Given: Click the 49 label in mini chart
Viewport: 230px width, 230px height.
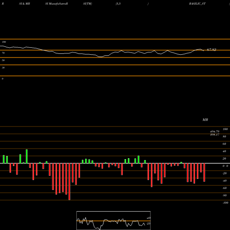Looking at the screenshot, I should [x=149, y=218].
